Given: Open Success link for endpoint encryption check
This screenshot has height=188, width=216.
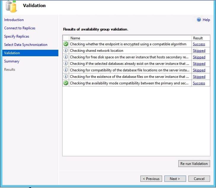Looking at the screenshot, I should [x=199, y=44].
